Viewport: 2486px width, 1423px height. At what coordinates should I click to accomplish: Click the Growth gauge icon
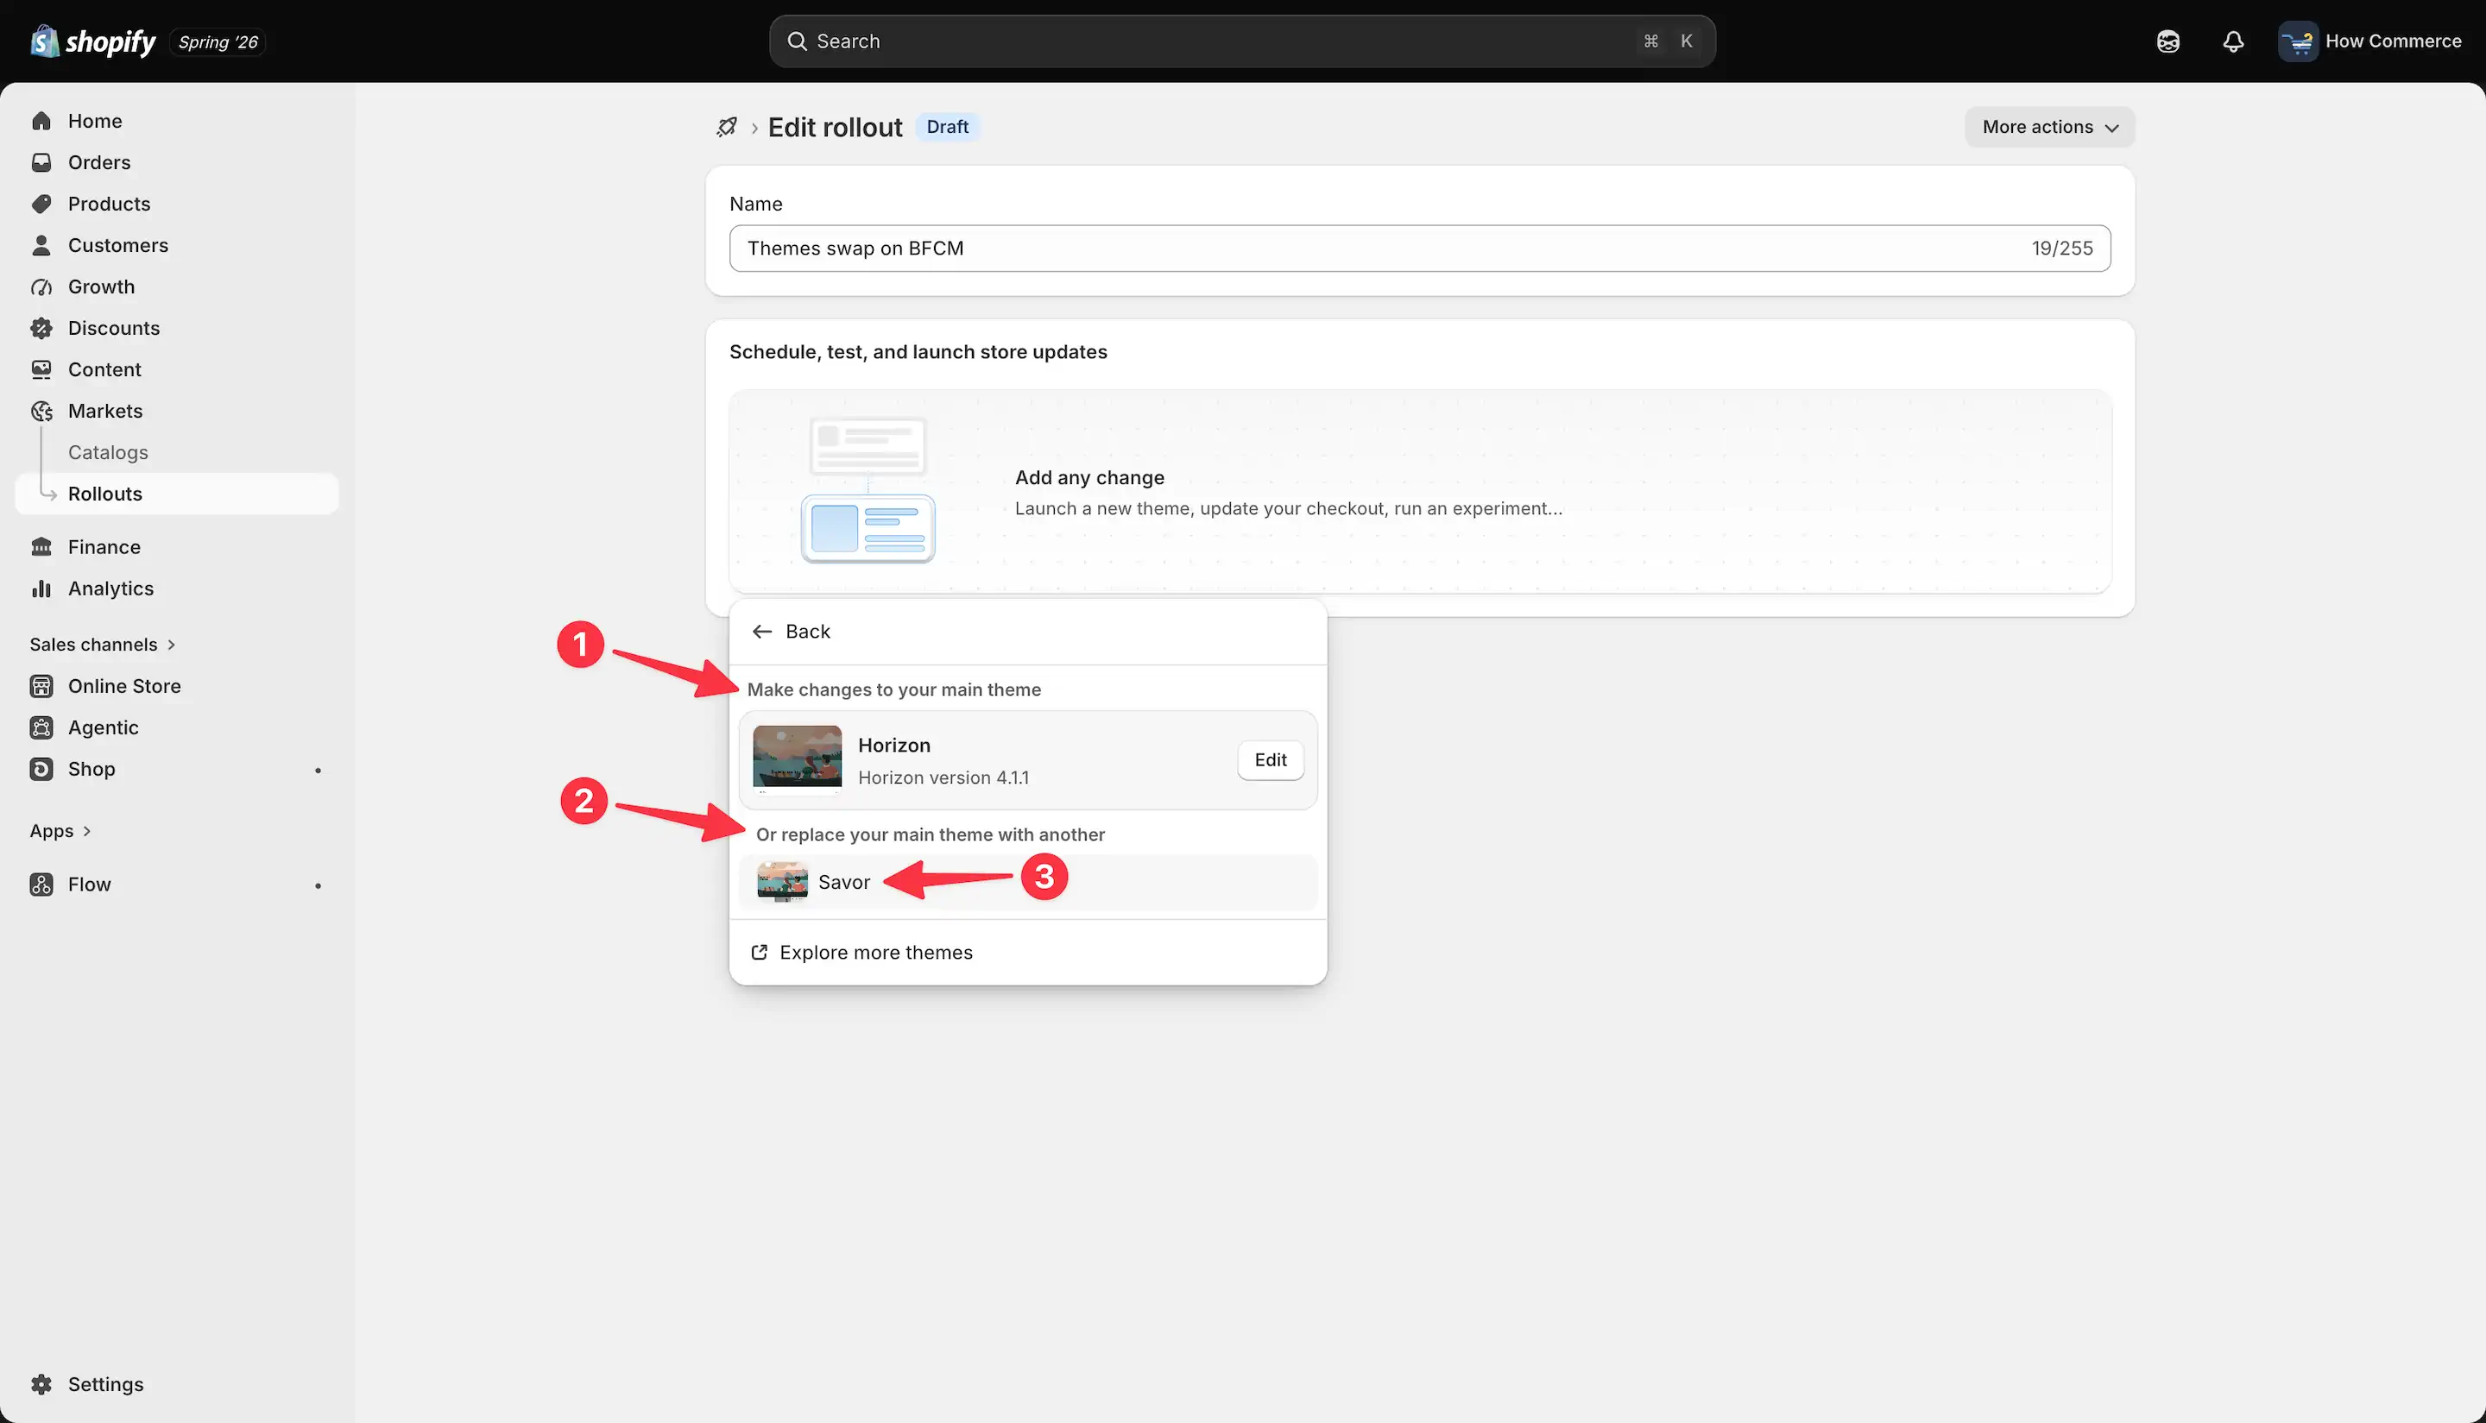pyautogui.click(x=41, y=287)
